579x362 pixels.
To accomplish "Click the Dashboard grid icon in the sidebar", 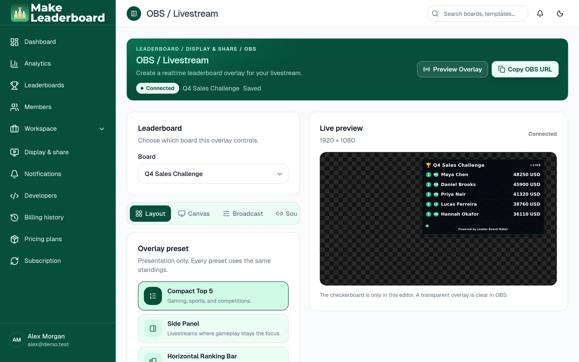I will 14,42.
